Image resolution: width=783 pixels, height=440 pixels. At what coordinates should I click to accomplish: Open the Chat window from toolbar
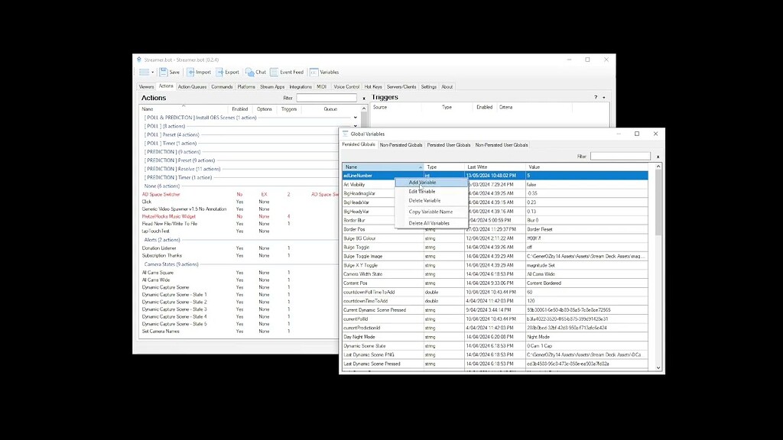point(255,73)
